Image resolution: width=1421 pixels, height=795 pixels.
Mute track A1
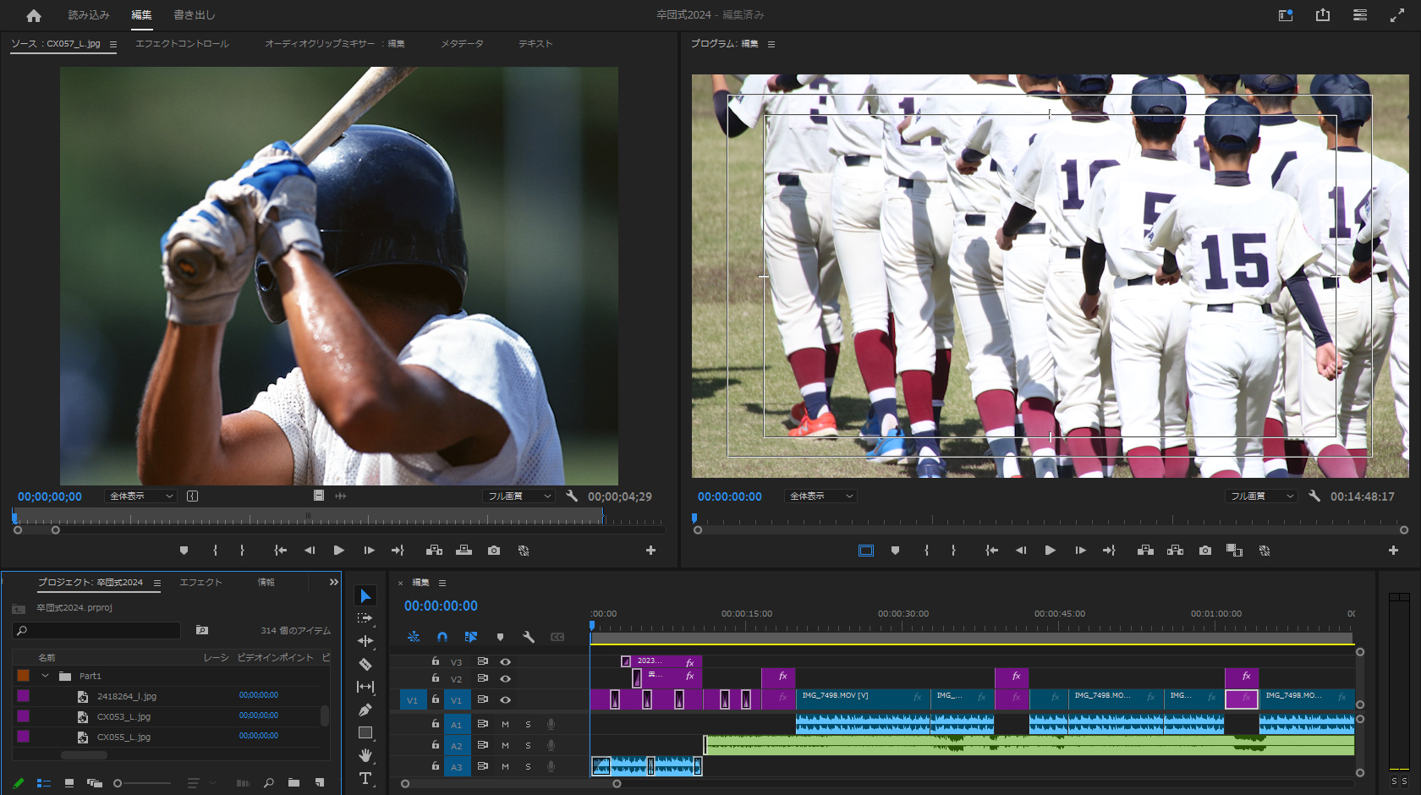[x=505, y=724]
